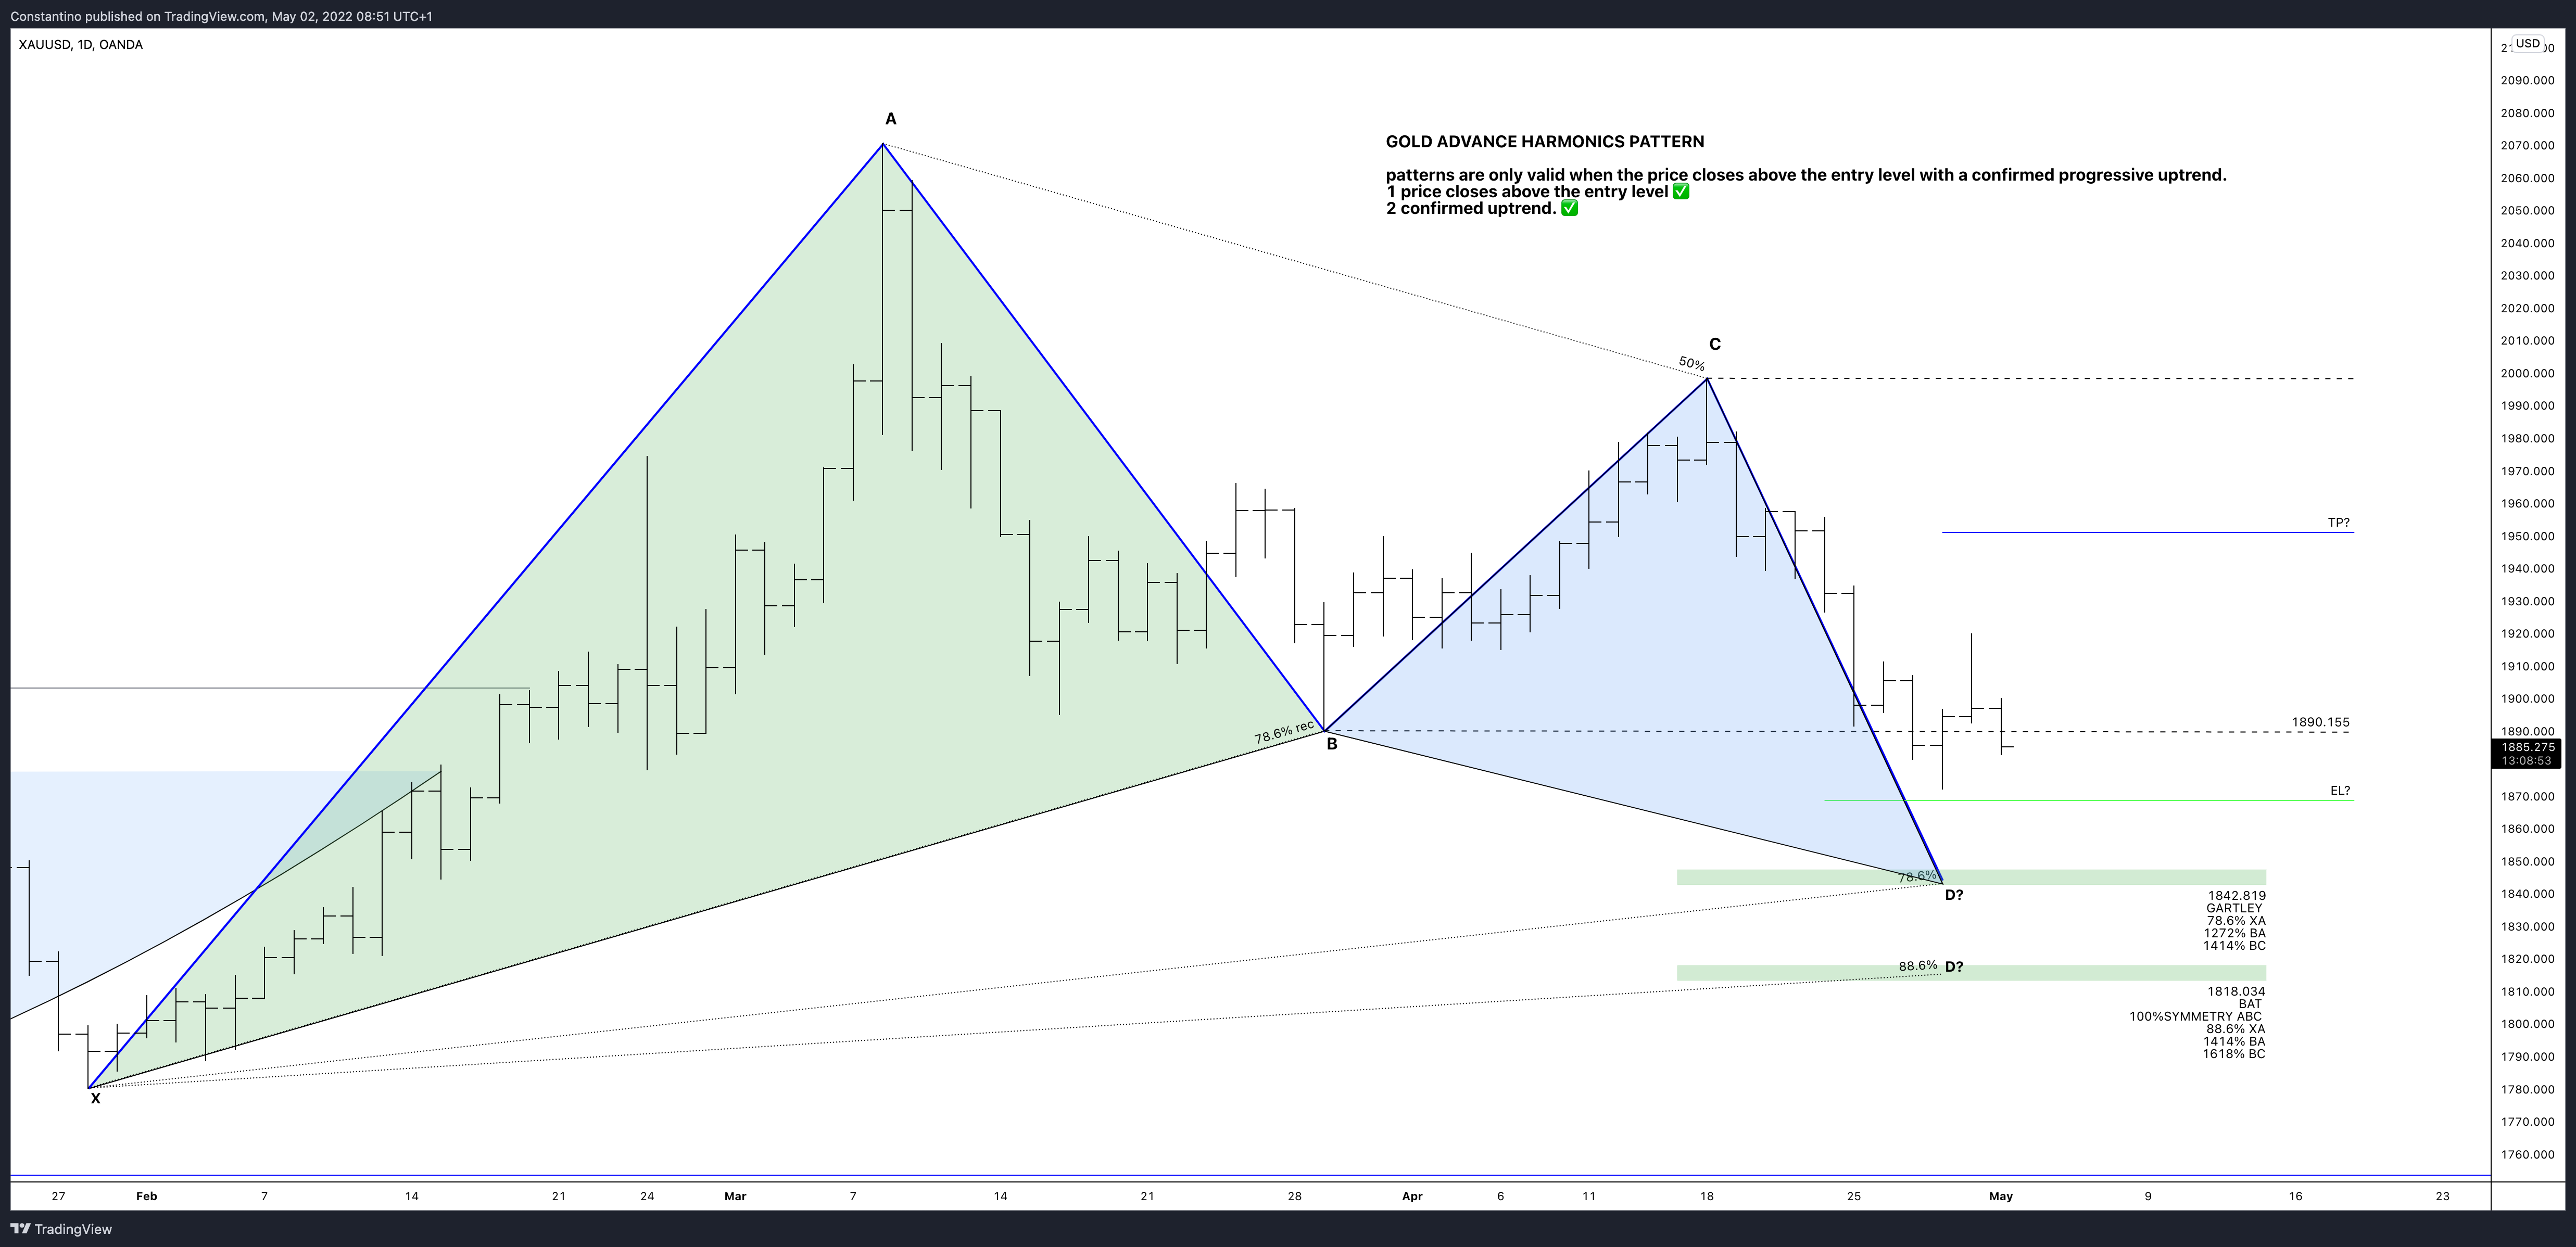Click the lower "D?" label by the 88.6% zone
This screenshot has width=2576, height=1247.
[1954, 967]
